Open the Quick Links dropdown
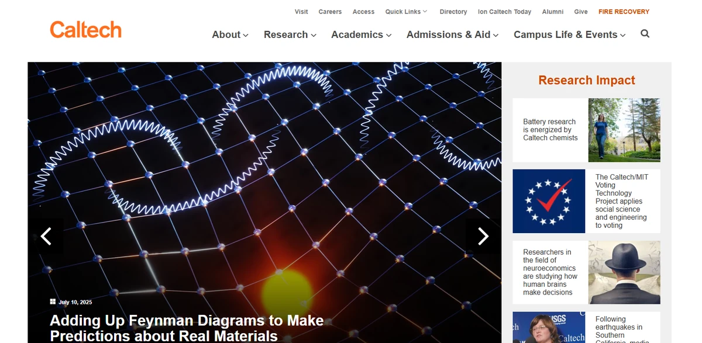 click(x=406, y=11)
